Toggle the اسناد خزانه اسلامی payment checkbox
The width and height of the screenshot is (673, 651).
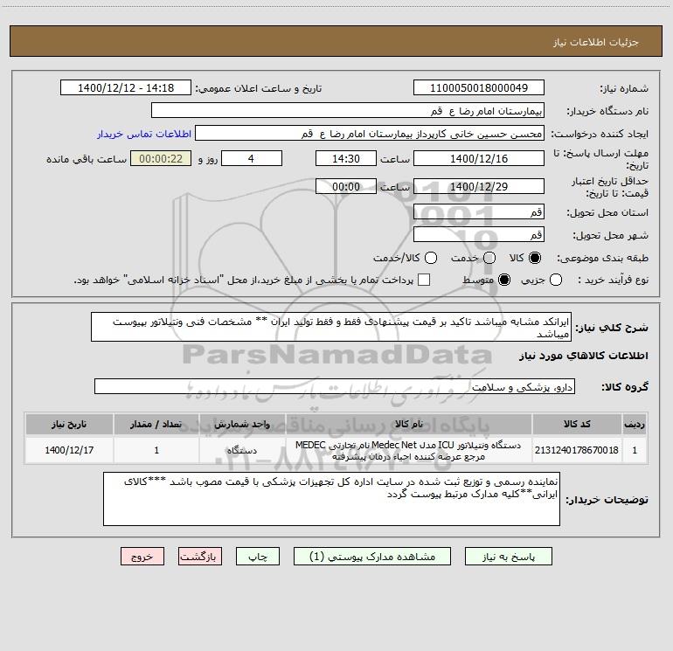point(424,280)
